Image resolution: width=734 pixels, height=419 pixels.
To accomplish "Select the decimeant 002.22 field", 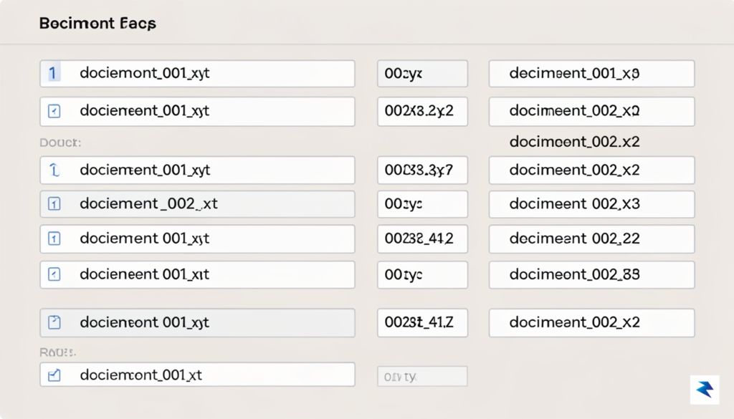I will (591, 239).
